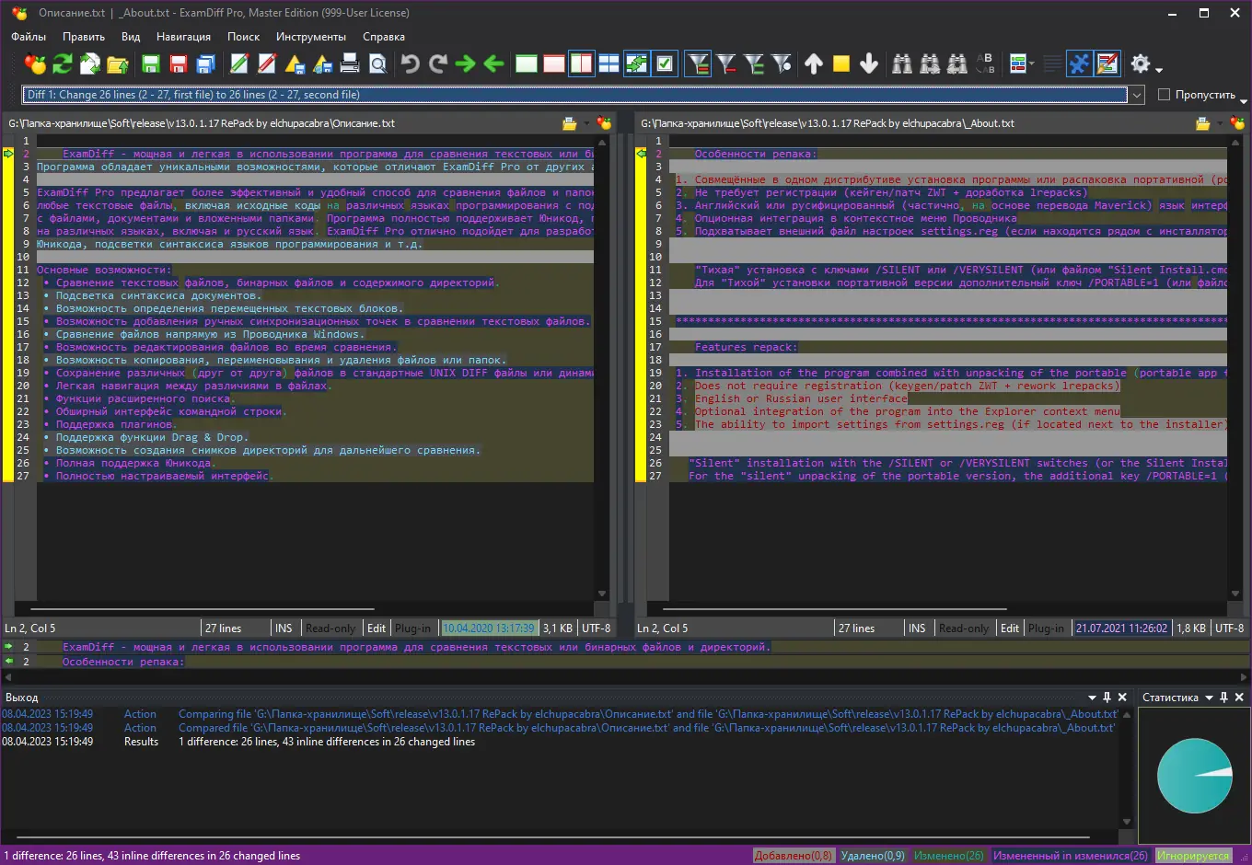Click the settings gear icon

[1141, 63]
